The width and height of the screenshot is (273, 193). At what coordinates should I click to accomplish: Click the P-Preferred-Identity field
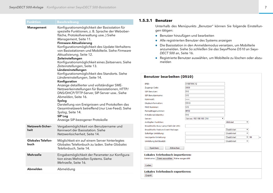click(x=205, y=115)
